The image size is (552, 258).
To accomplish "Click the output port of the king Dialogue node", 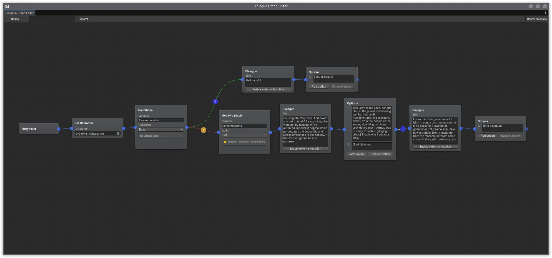I will 331,129.
